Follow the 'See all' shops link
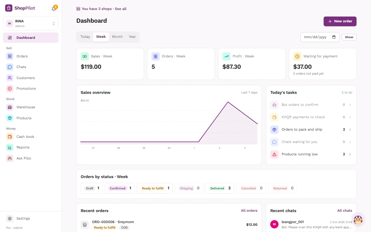Image resolution: width=371 pixels, height=232 pixels. [x=121, y=9]
